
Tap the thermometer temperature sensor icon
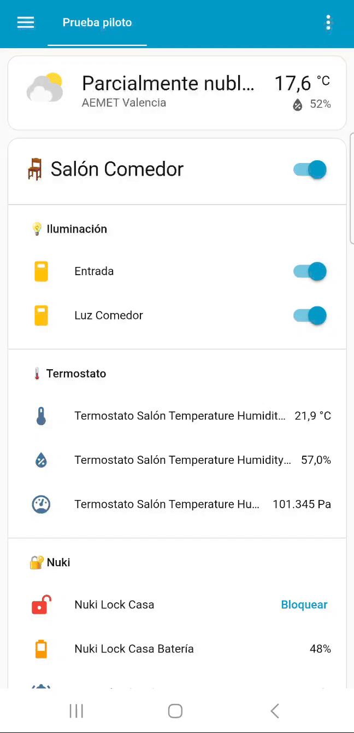[42, 416]
